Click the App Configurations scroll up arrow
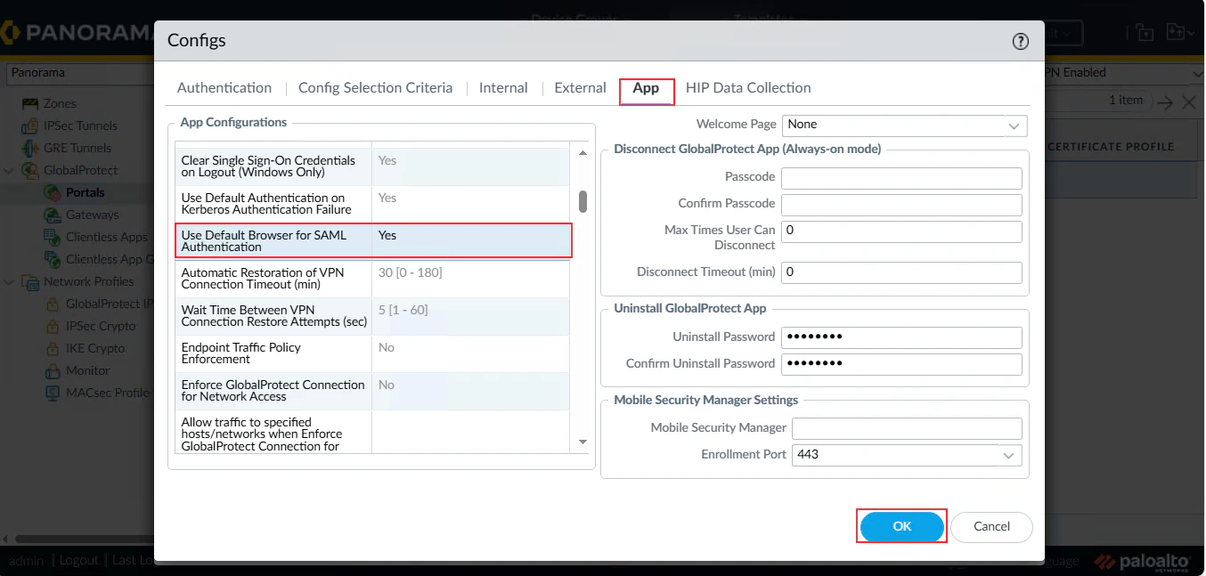Screen dimensions: 1206x576 pyautogui.click(x=583, y=153)
